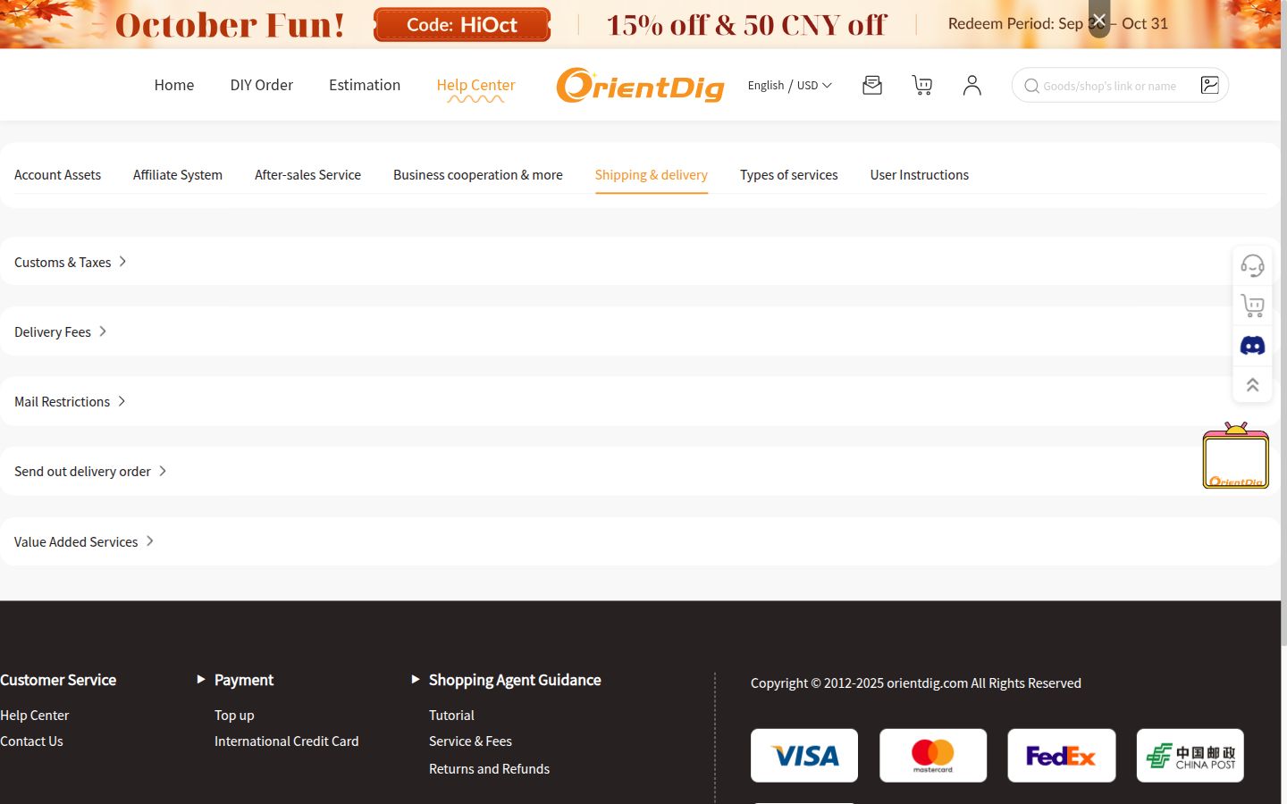This screenshot has height=804, width=1287.
Task: Open the Discord icon in sidebar
Action: [x=1252, y=345]
